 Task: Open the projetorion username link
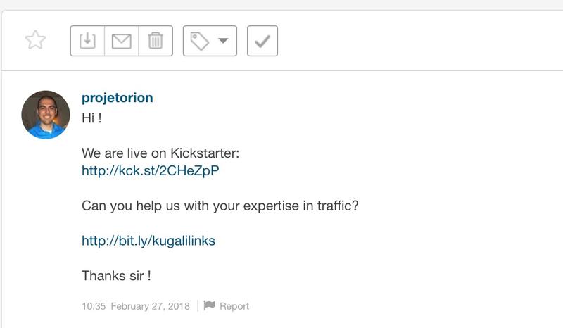tap(117, 98)
